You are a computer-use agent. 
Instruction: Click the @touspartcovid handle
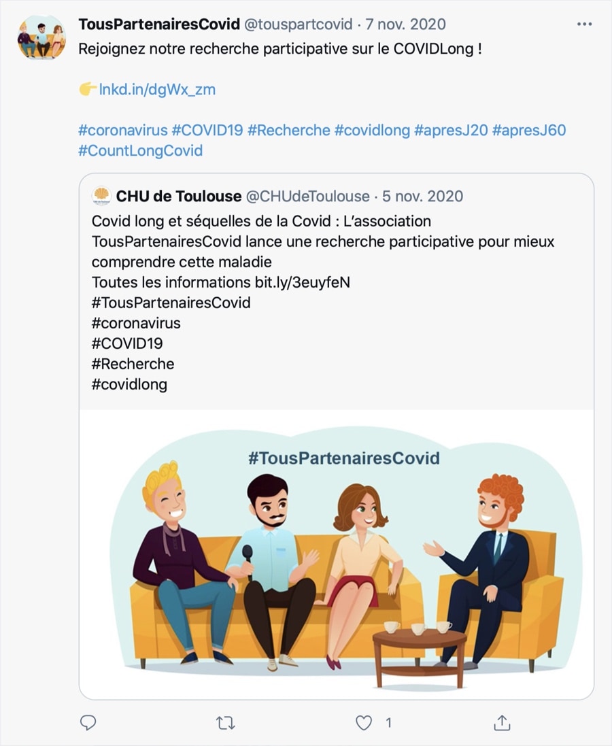(299, 24)
